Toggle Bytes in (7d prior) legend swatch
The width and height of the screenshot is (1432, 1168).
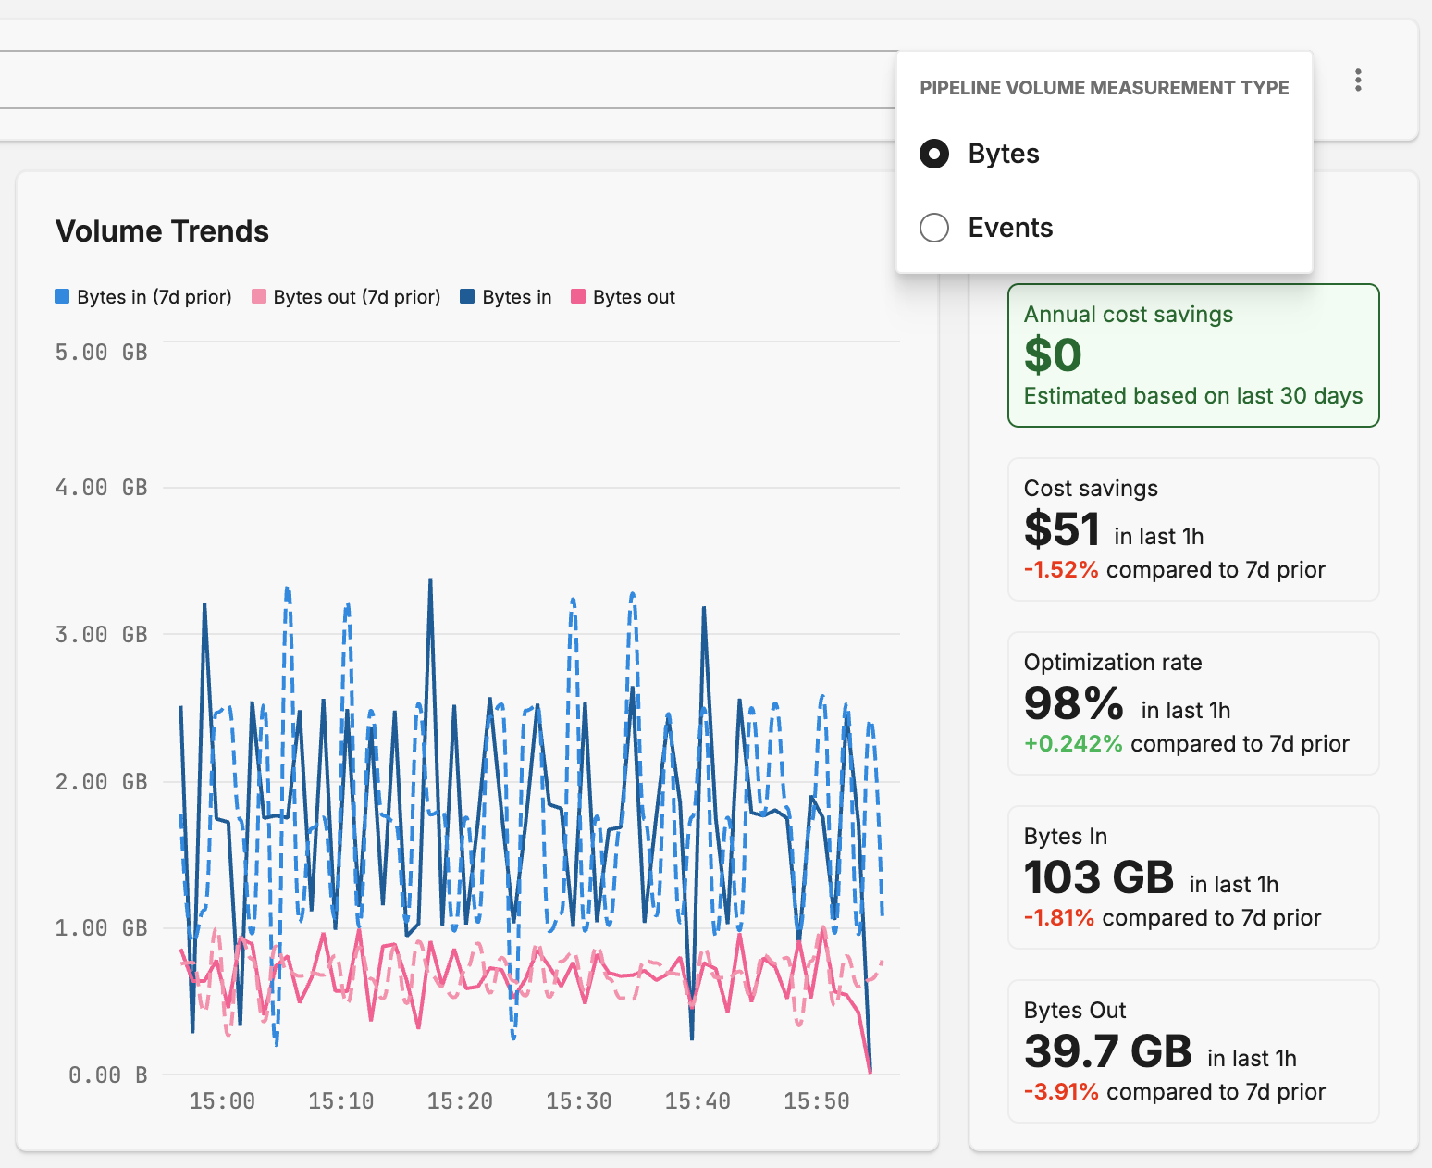point(62,297)
